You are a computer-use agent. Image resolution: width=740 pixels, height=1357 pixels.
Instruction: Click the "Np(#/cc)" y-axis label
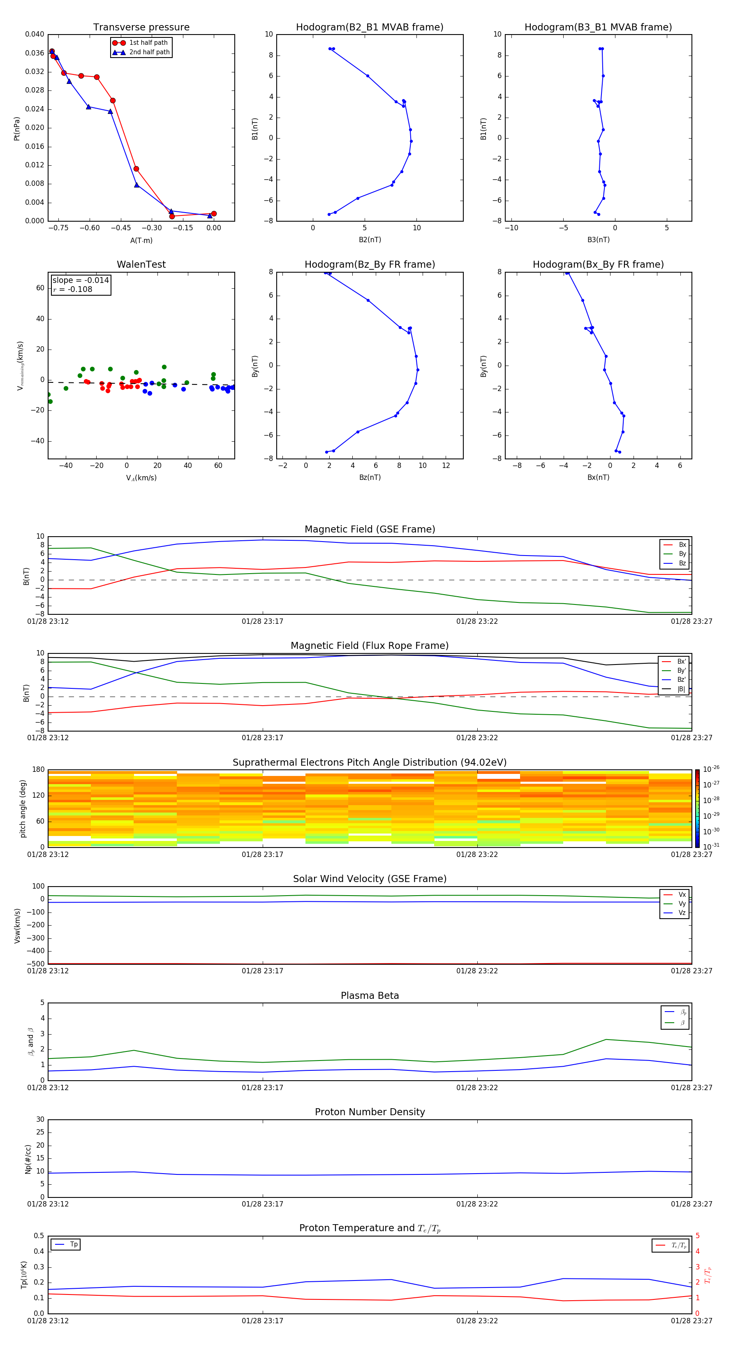click(28, 1159)
